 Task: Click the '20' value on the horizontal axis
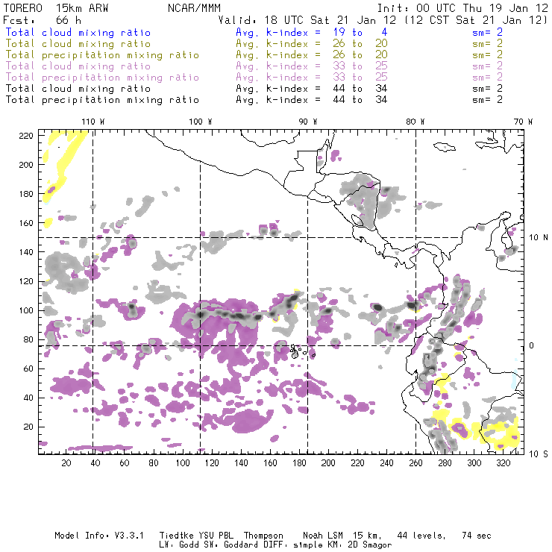[66, 463]
